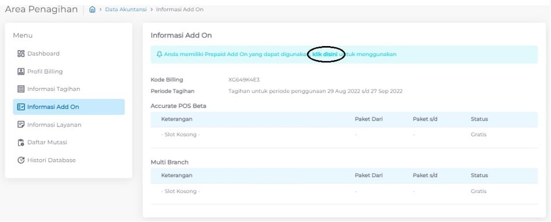Click the Informasi Add On breadcrumb text
551x222 pixels.
(179, 9)
